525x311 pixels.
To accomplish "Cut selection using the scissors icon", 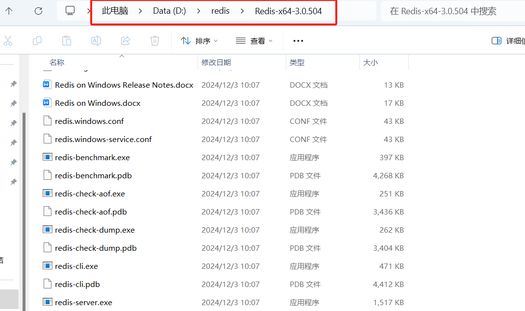I will (x=8, y=41).
